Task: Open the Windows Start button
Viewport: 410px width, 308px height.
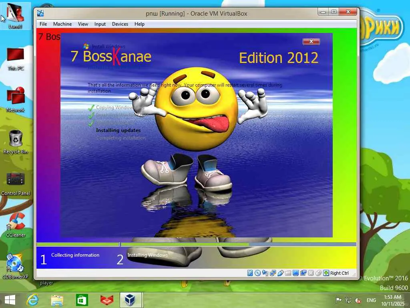Action: coord(10,300)
